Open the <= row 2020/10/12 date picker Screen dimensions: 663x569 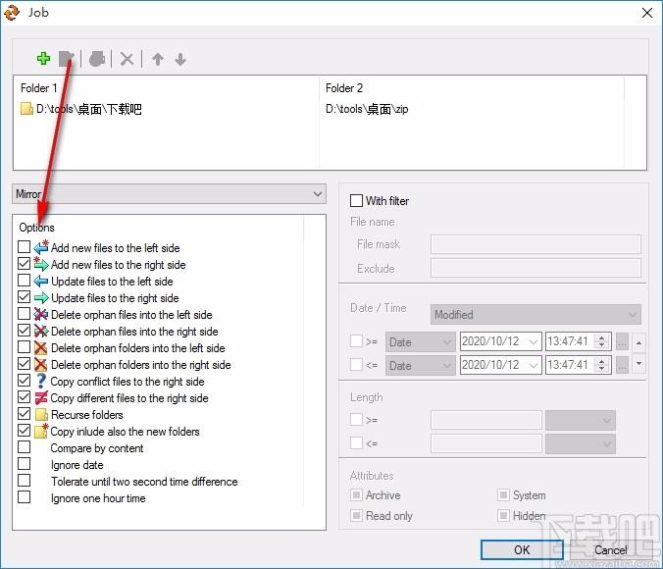click(534, 366)
